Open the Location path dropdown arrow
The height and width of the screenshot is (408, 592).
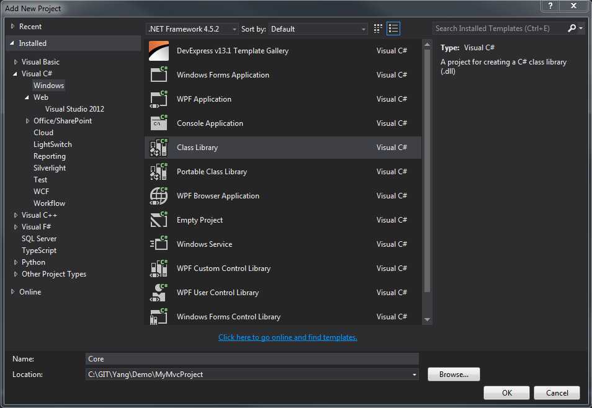pos(414,375)
